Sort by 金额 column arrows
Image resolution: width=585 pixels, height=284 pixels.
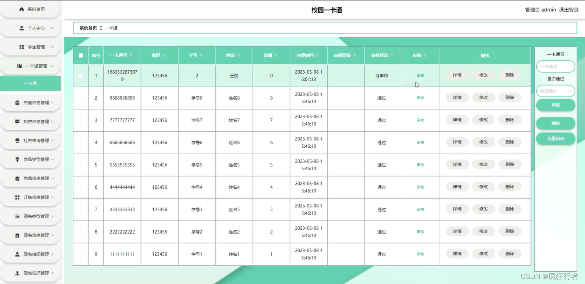pos(276,55)
